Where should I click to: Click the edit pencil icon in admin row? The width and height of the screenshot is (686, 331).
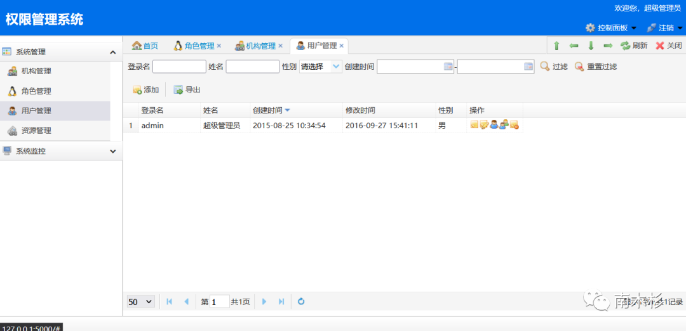pyautogui.click(x=484, y=125)
